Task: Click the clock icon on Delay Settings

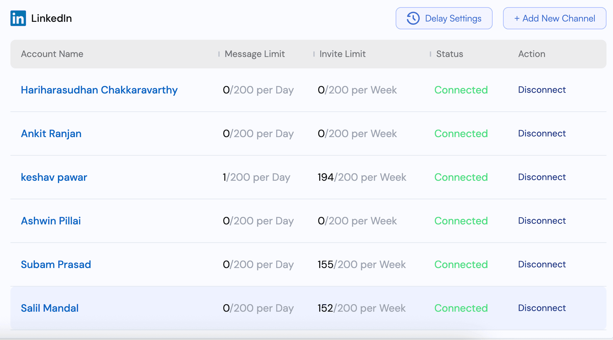Action: pyautogui.click(x=413, y=18)
